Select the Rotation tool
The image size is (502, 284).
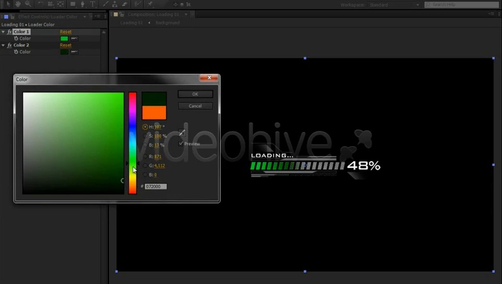41,4
